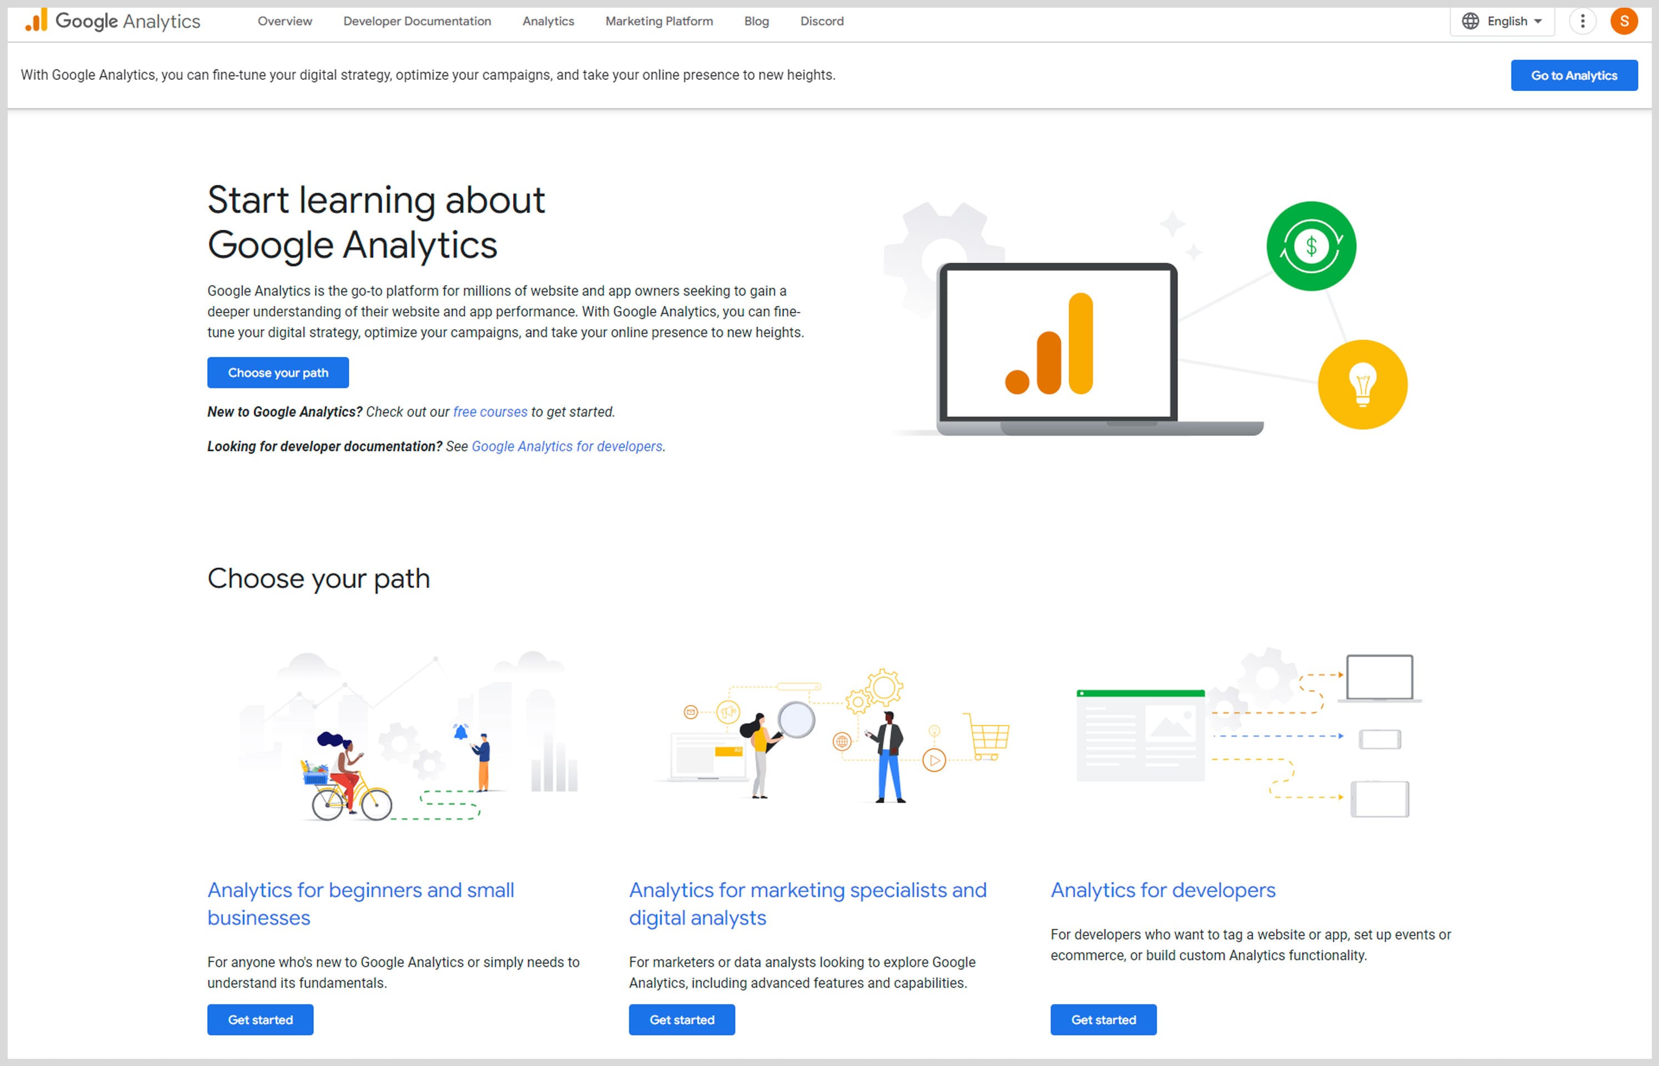Open Google Analytics for developers link

[x=567, y=446]
